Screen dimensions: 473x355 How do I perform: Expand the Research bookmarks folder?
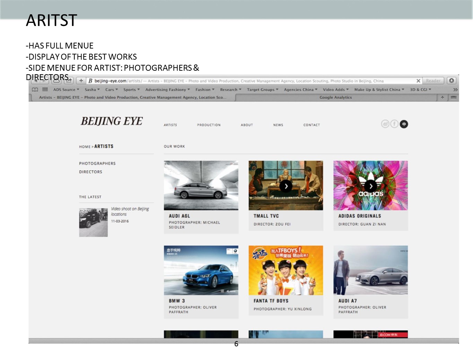tap(231, 89)
